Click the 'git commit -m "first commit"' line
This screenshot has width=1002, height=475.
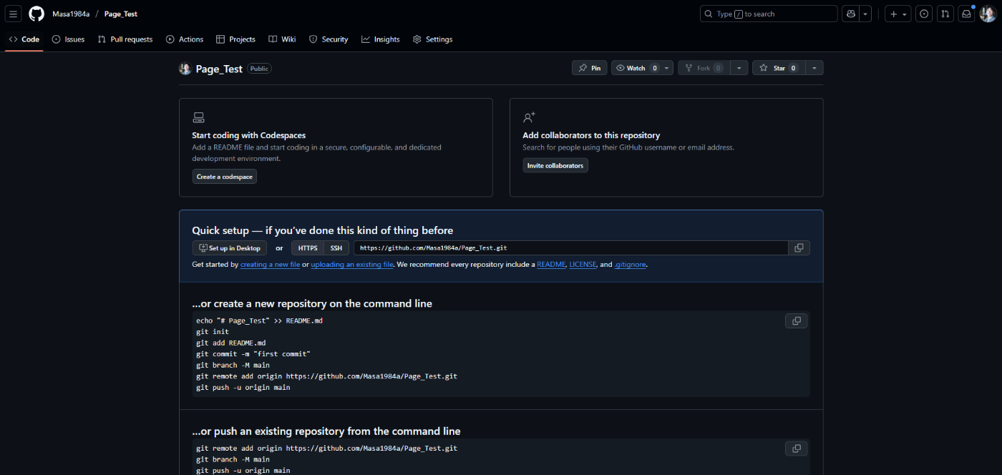(x=253, y=354)
